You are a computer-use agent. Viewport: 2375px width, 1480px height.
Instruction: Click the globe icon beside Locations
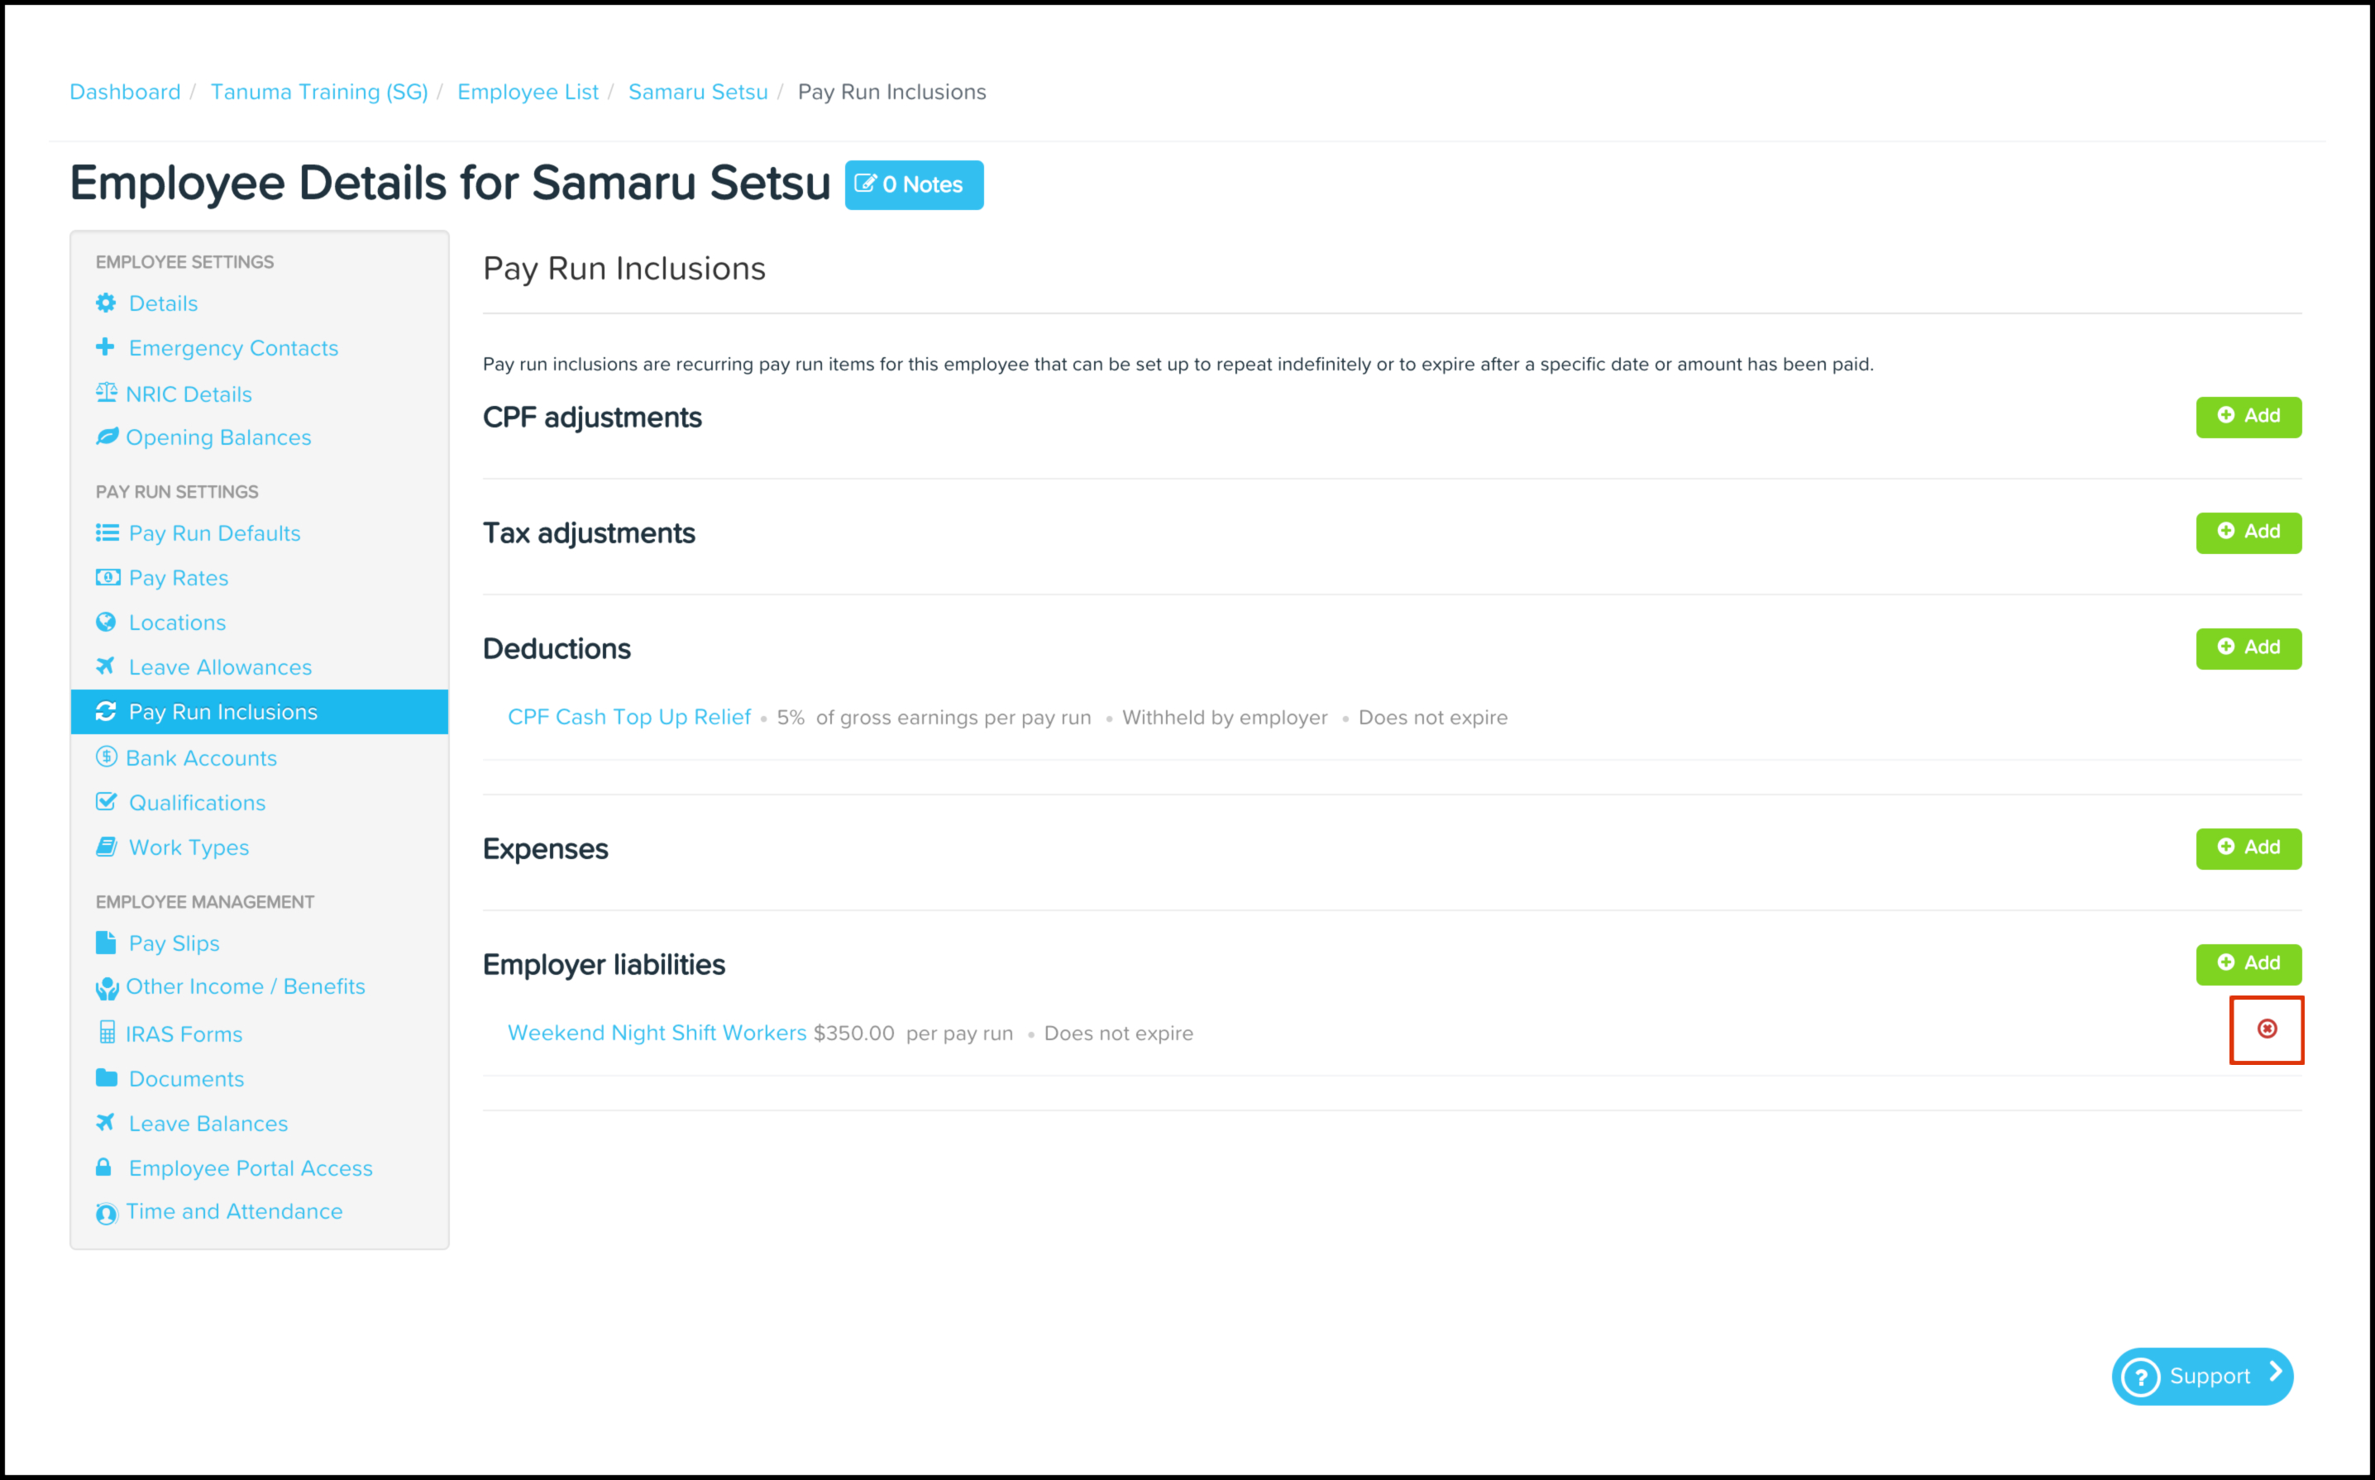(106, 623)
